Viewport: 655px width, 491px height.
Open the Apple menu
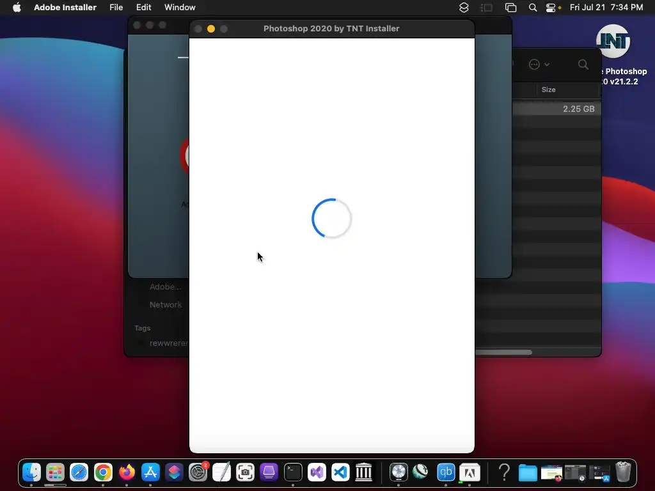pos(17,7)
